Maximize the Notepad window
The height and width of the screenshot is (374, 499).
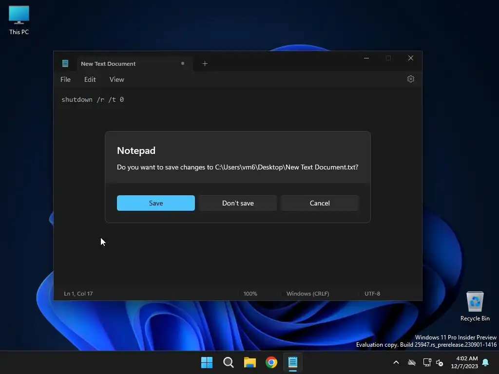tap(388, 58)
